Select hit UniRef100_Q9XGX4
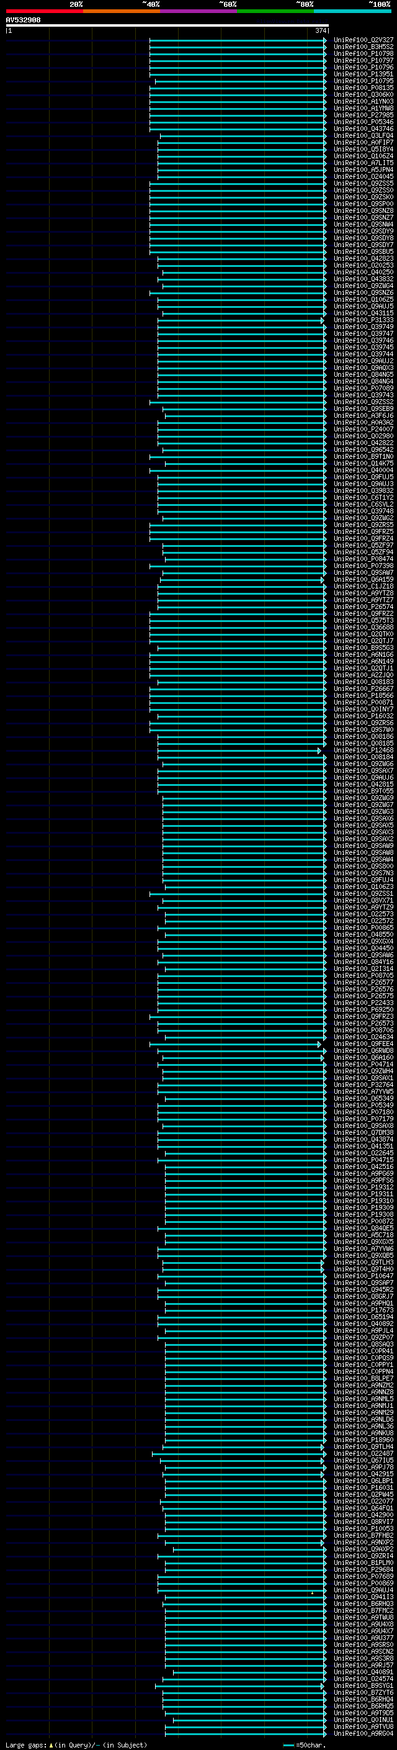Viewport: 397px width, 1750px height. (363, 941)
